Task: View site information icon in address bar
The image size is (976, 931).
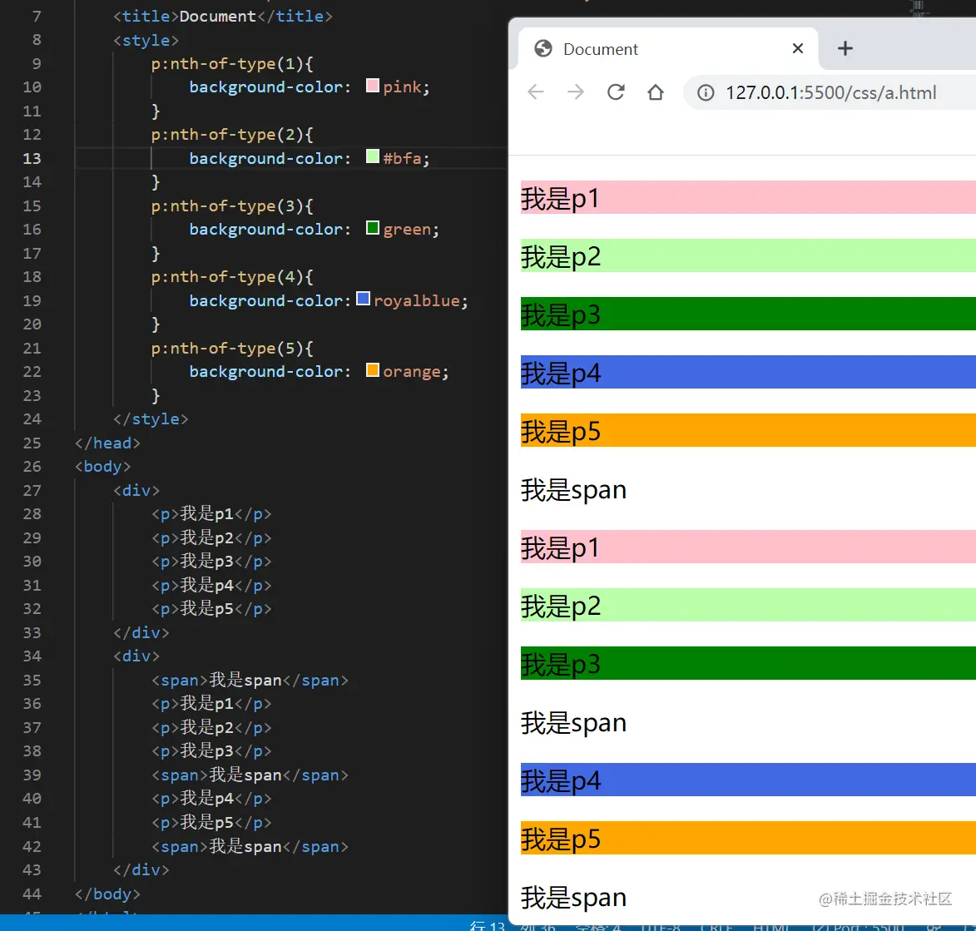Action: click(706, 92)
